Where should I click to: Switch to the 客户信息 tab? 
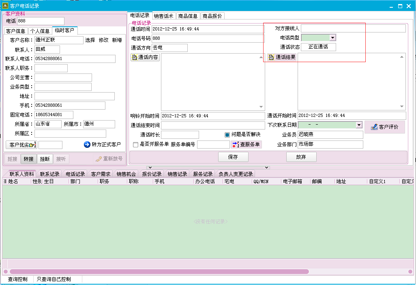(x=15, y=31)
